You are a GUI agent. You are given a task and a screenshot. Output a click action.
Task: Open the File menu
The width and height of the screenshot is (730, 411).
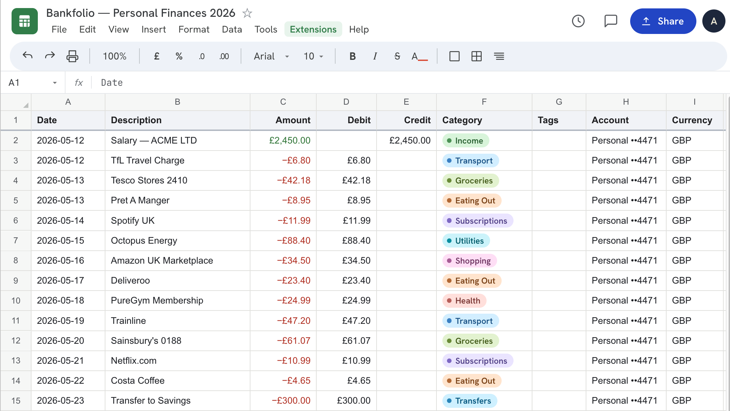[x=59, y=29]
